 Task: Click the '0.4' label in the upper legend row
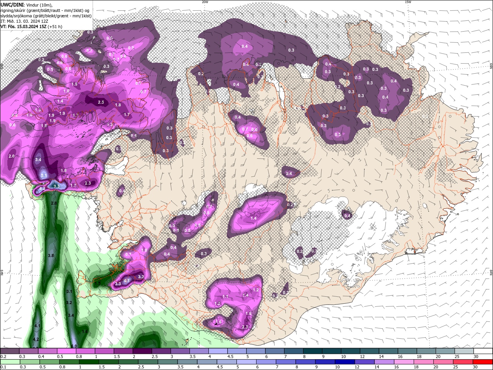pyautogui.click(x=41, y=357)
